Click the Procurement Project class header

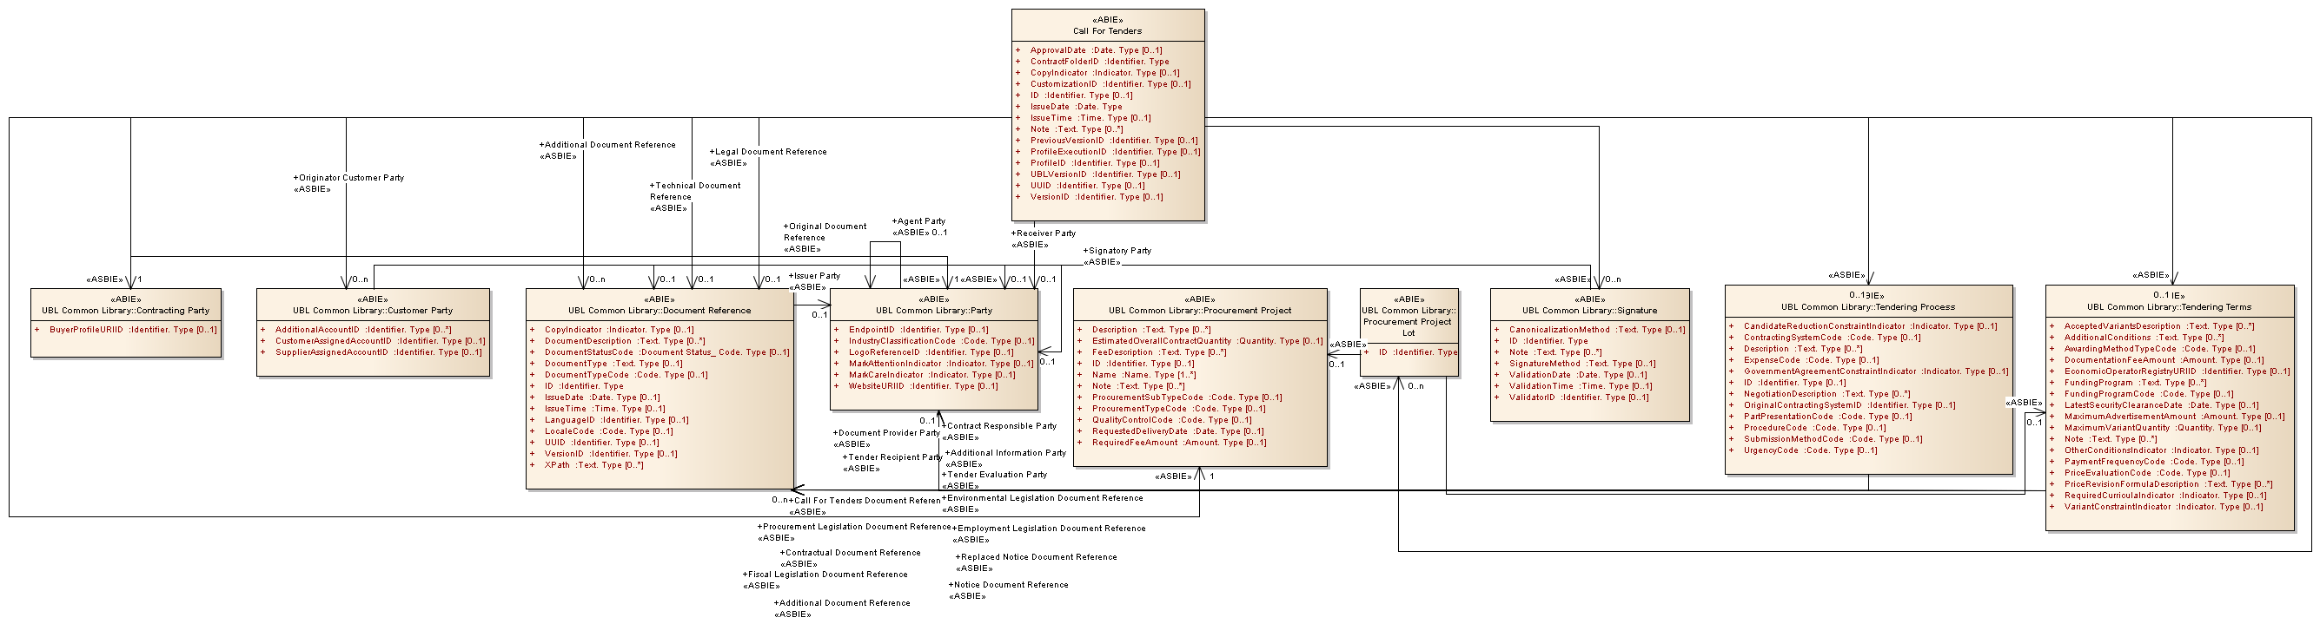(x=1200, y=310)
